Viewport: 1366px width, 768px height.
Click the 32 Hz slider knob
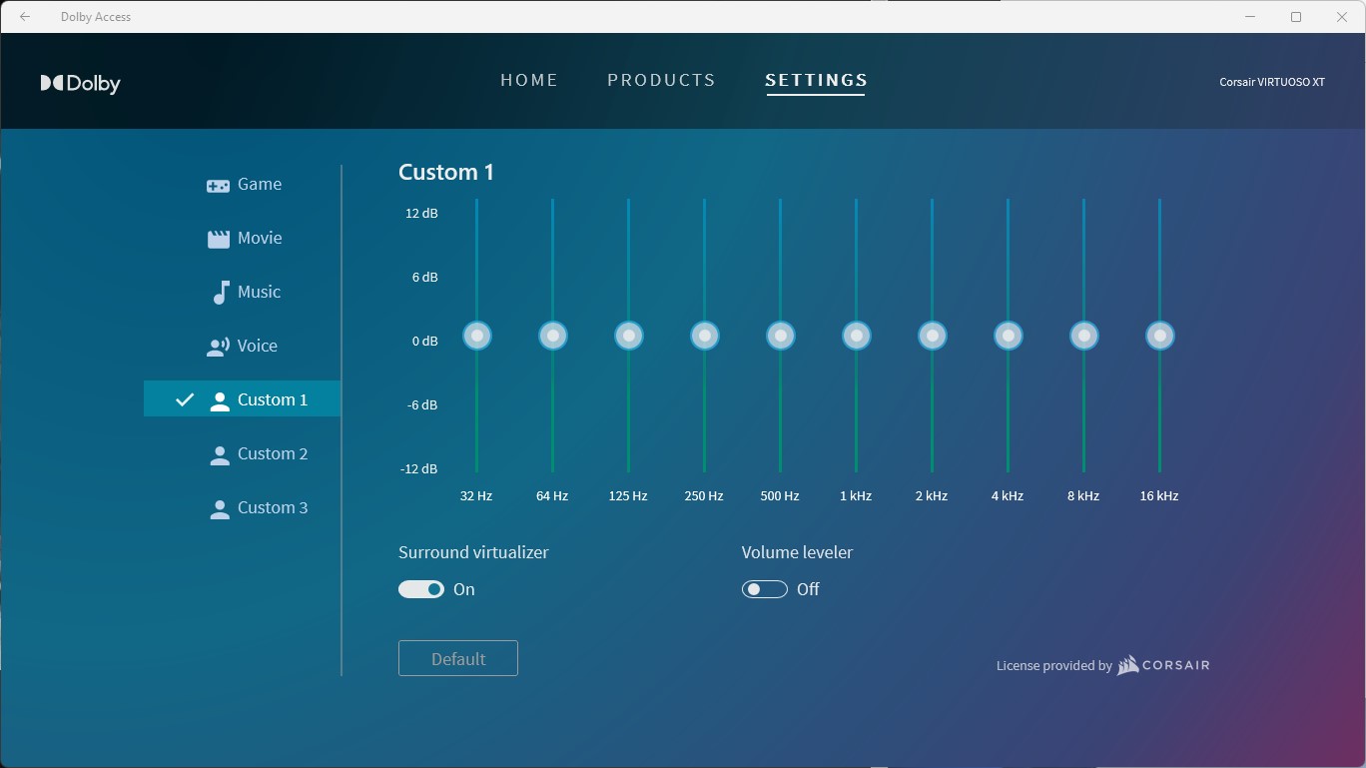click(477, 336)
